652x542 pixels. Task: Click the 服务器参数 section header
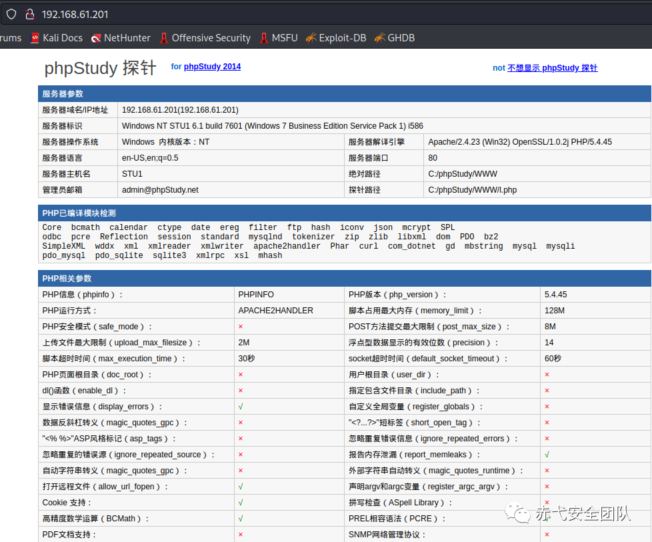[x=344, y=93]
